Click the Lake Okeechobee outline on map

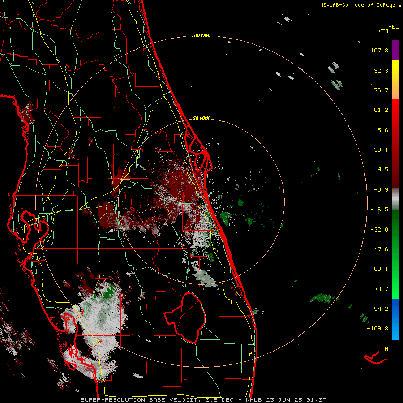[x=185, y=317]
